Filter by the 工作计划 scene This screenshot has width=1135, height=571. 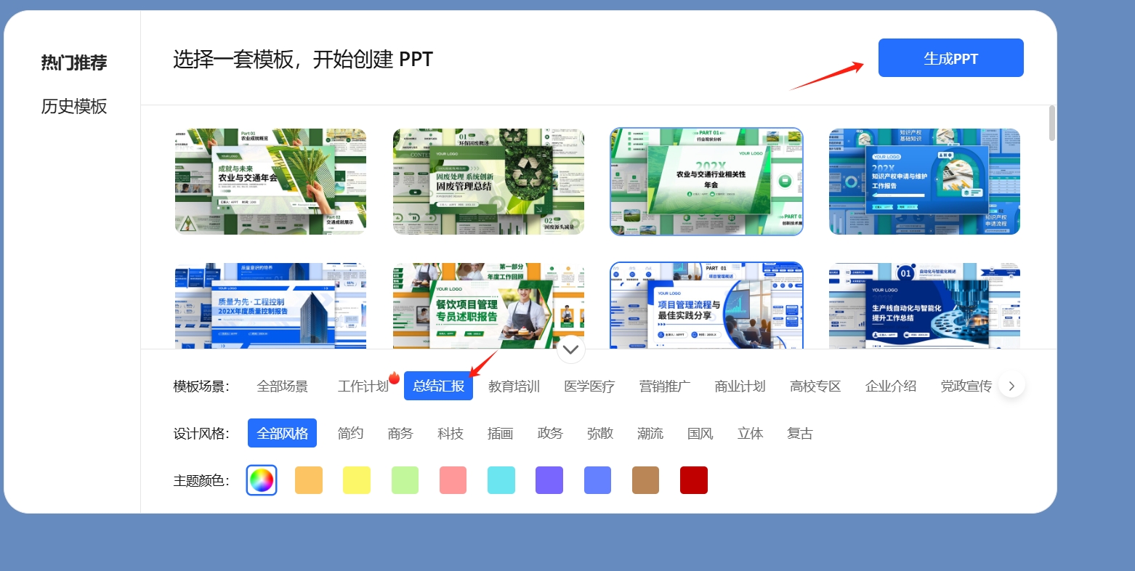[363, 386]
